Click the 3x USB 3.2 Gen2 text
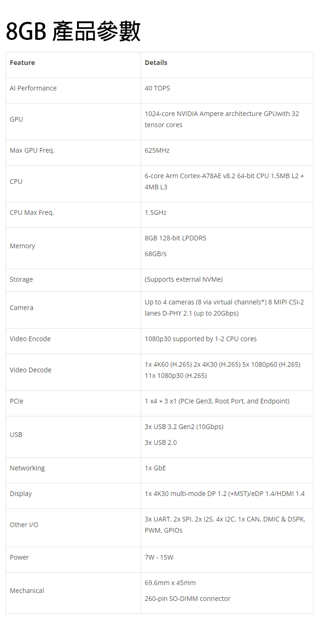320x619 pixels. (184, 426)
